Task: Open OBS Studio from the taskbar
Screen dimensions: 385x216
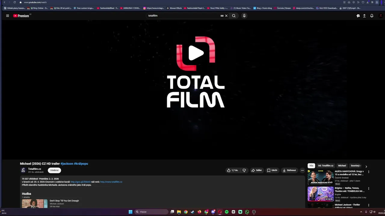Action: pos(254,212)
